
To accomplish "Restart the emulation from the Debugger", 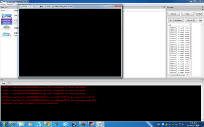I will (199, 14).
